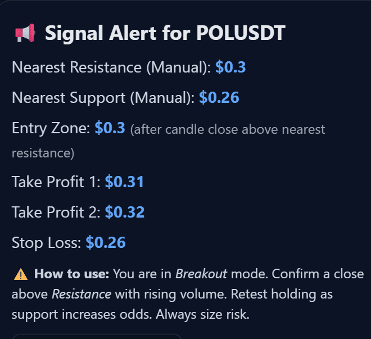371x339 pixels.
Task: Click the yellow warning triangle icon
Action: coord(21,274)
